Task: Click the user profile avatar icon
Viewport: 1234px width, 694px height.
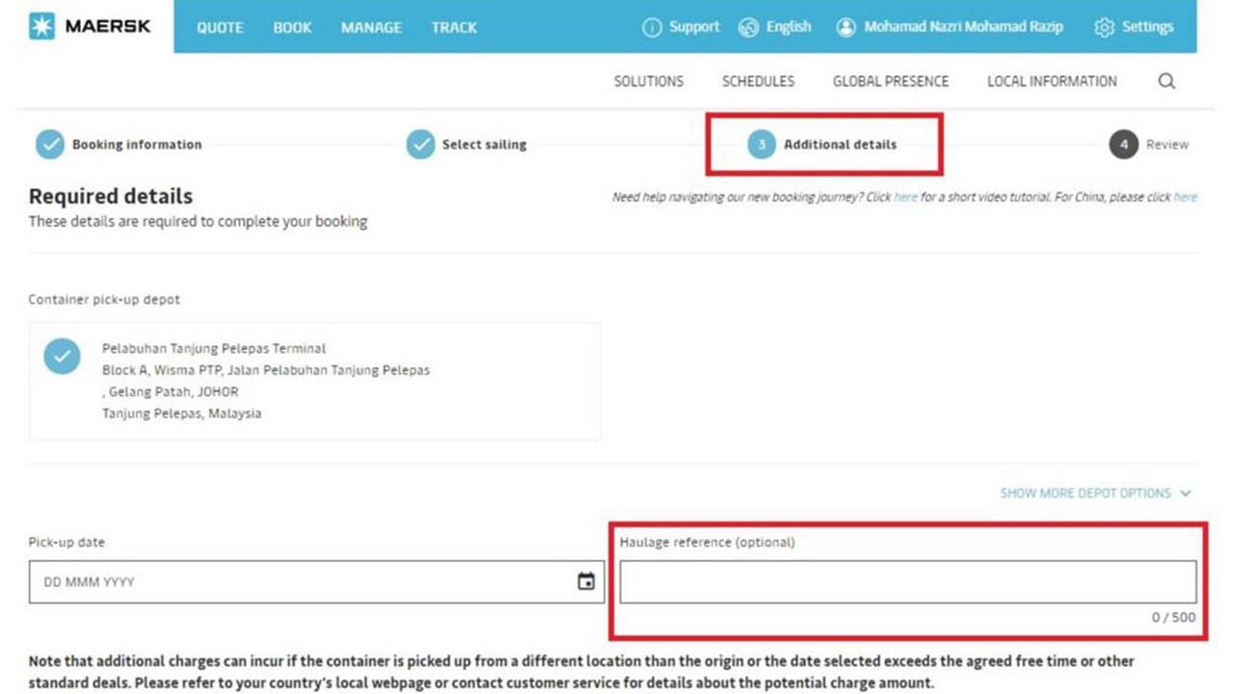Action: 845,27
